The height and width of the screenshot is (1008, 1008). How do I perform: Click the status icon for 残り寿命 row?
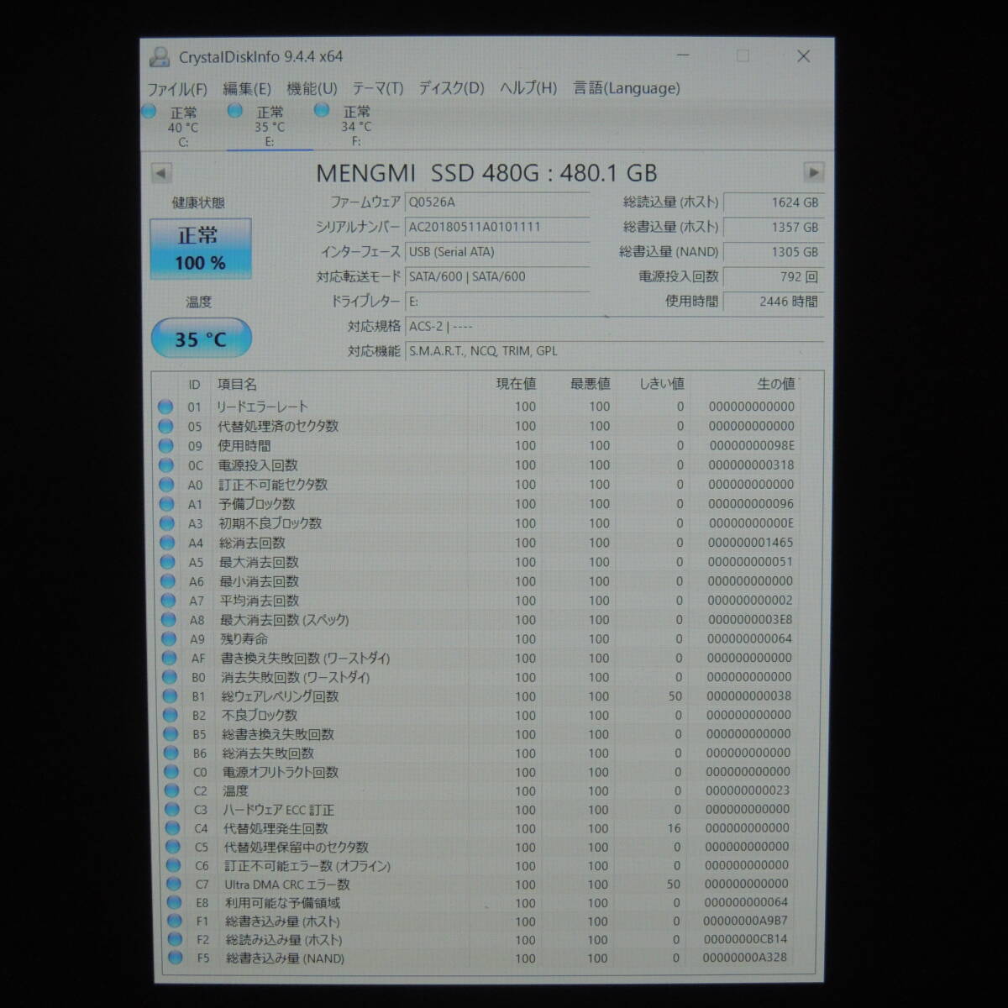[x=170, y=639]
